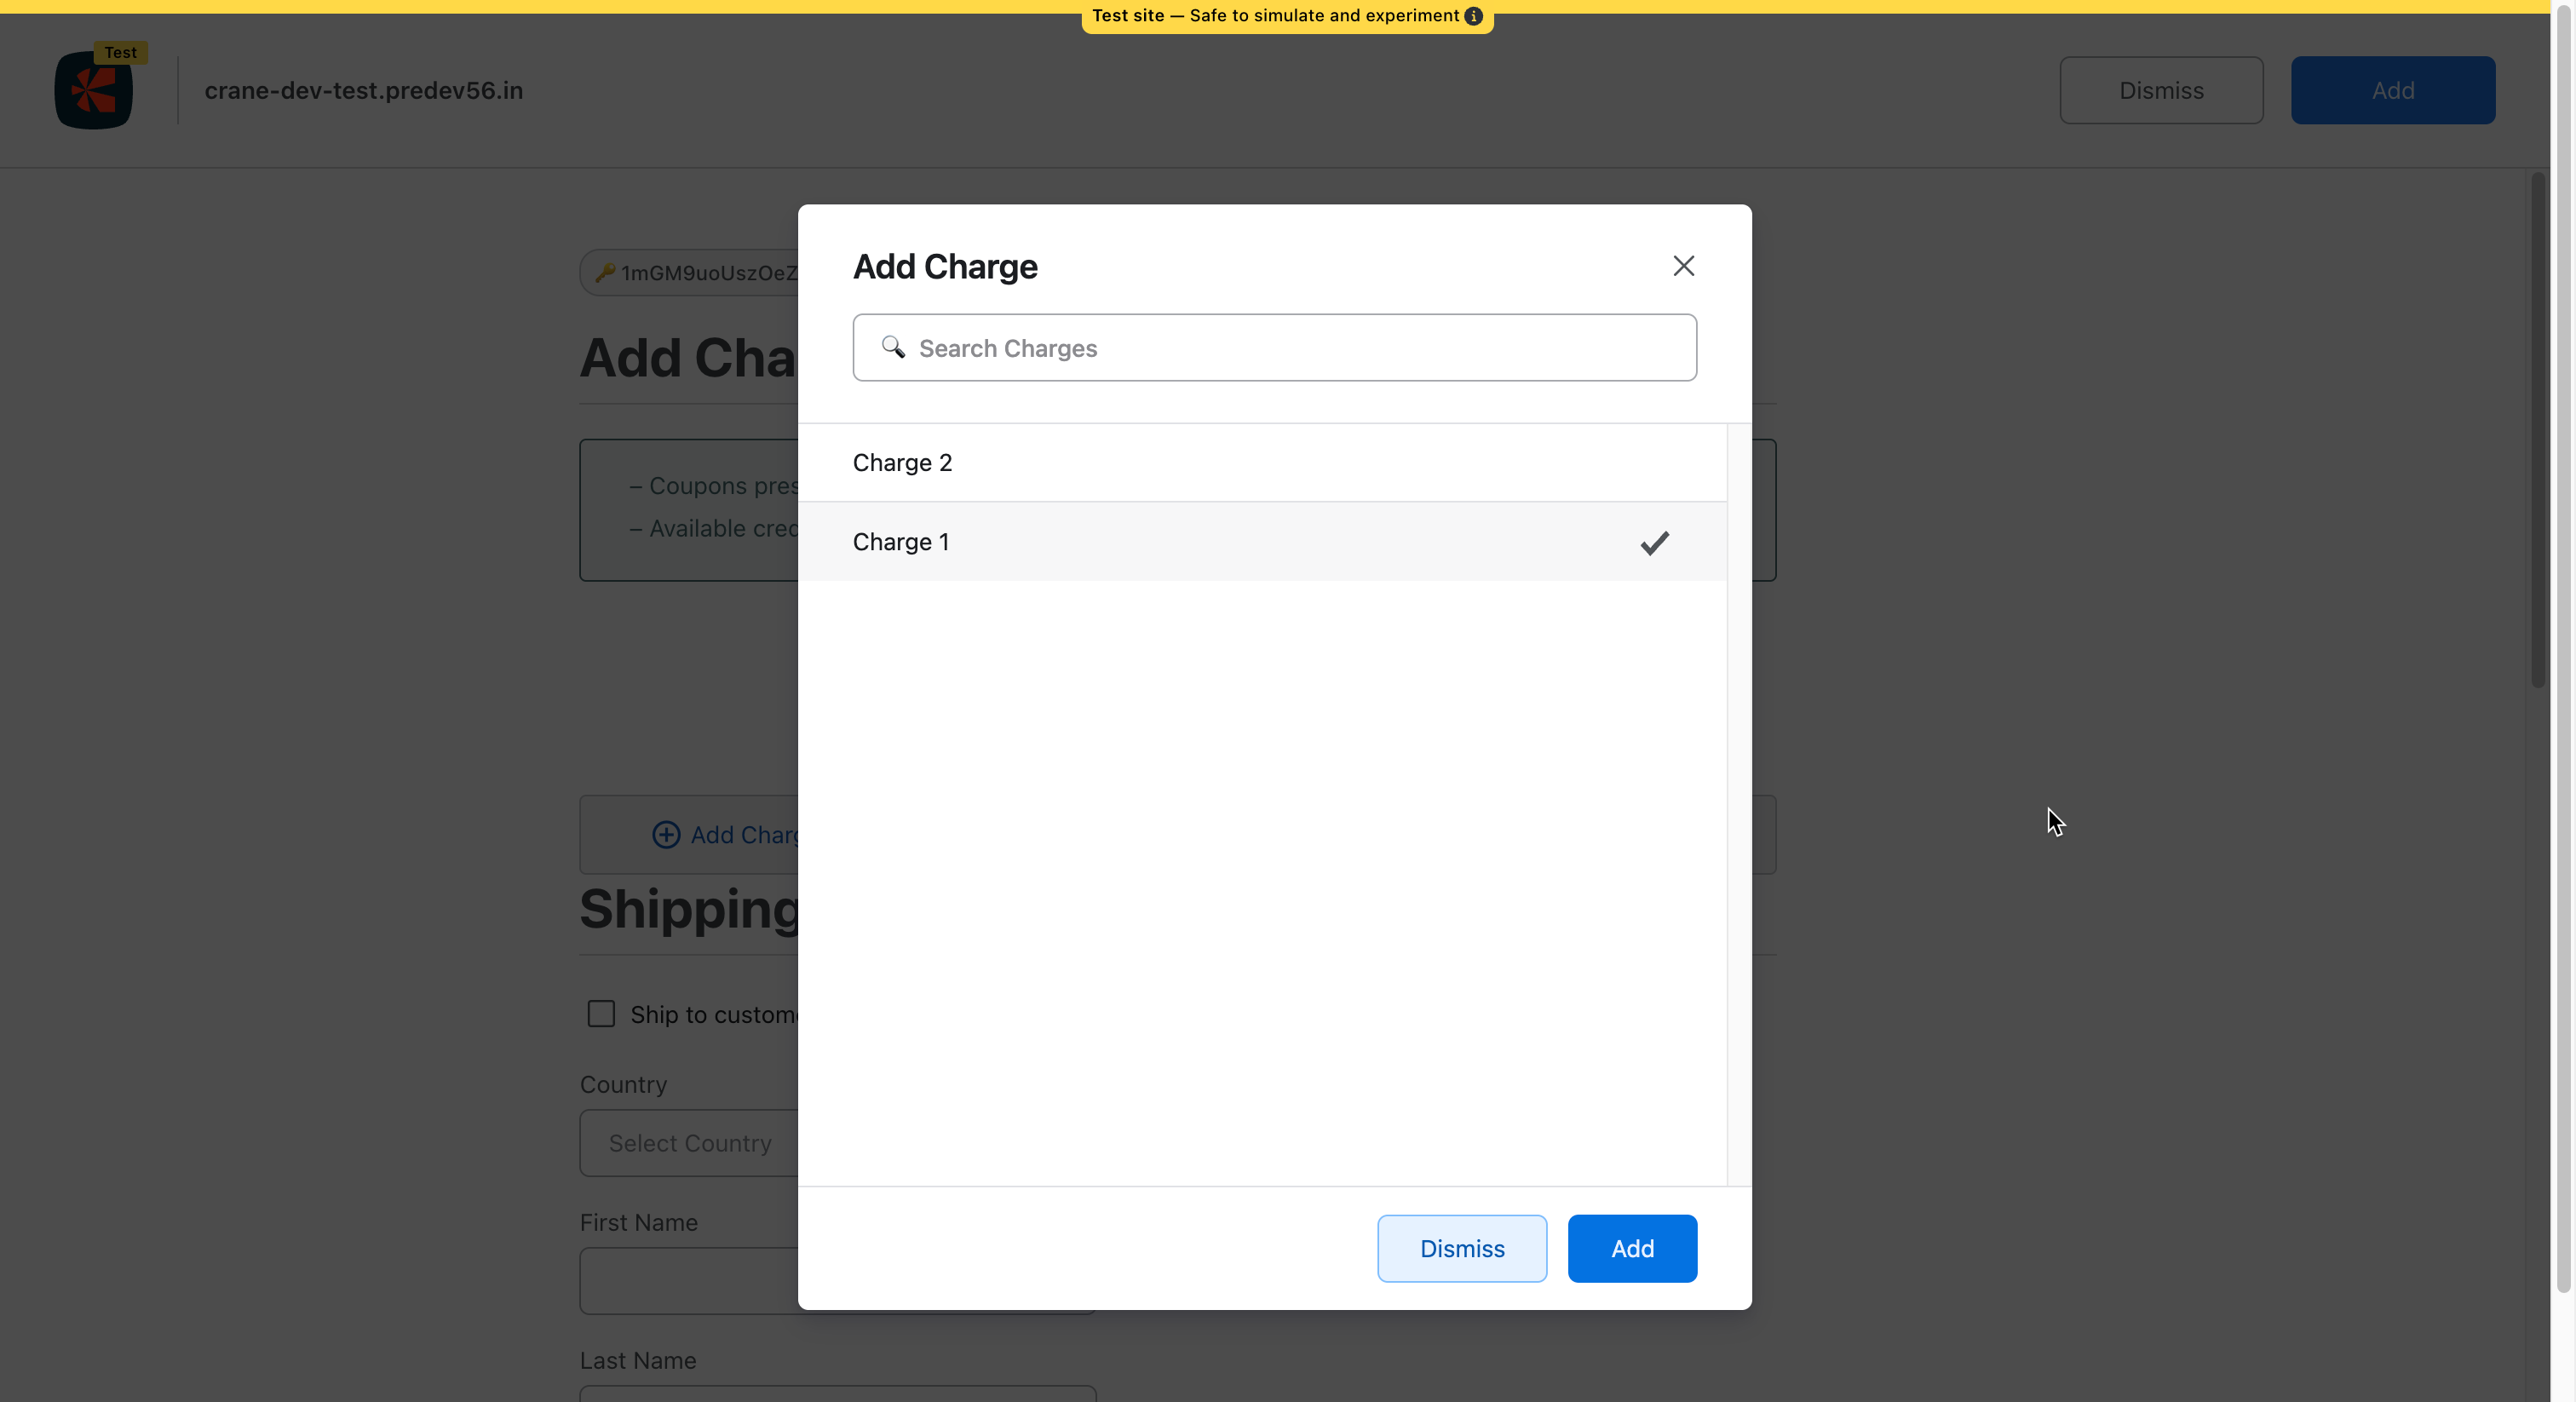Click the Chargebee logo icon
Image resolution: width=2576 pixels, height=1402 pixels.
point(94,91)
